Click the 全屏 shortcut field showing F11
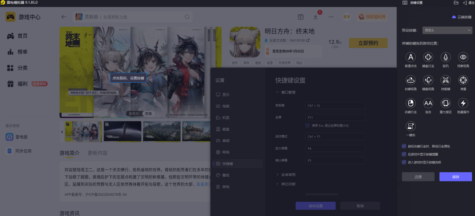The width and height of the screenshot is (475, 216). pyautogui.click(x=335, y=117)
